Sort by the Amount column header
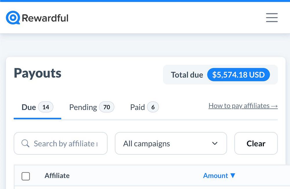This screenshot has width=290, height=189. (x=215, y=176)
